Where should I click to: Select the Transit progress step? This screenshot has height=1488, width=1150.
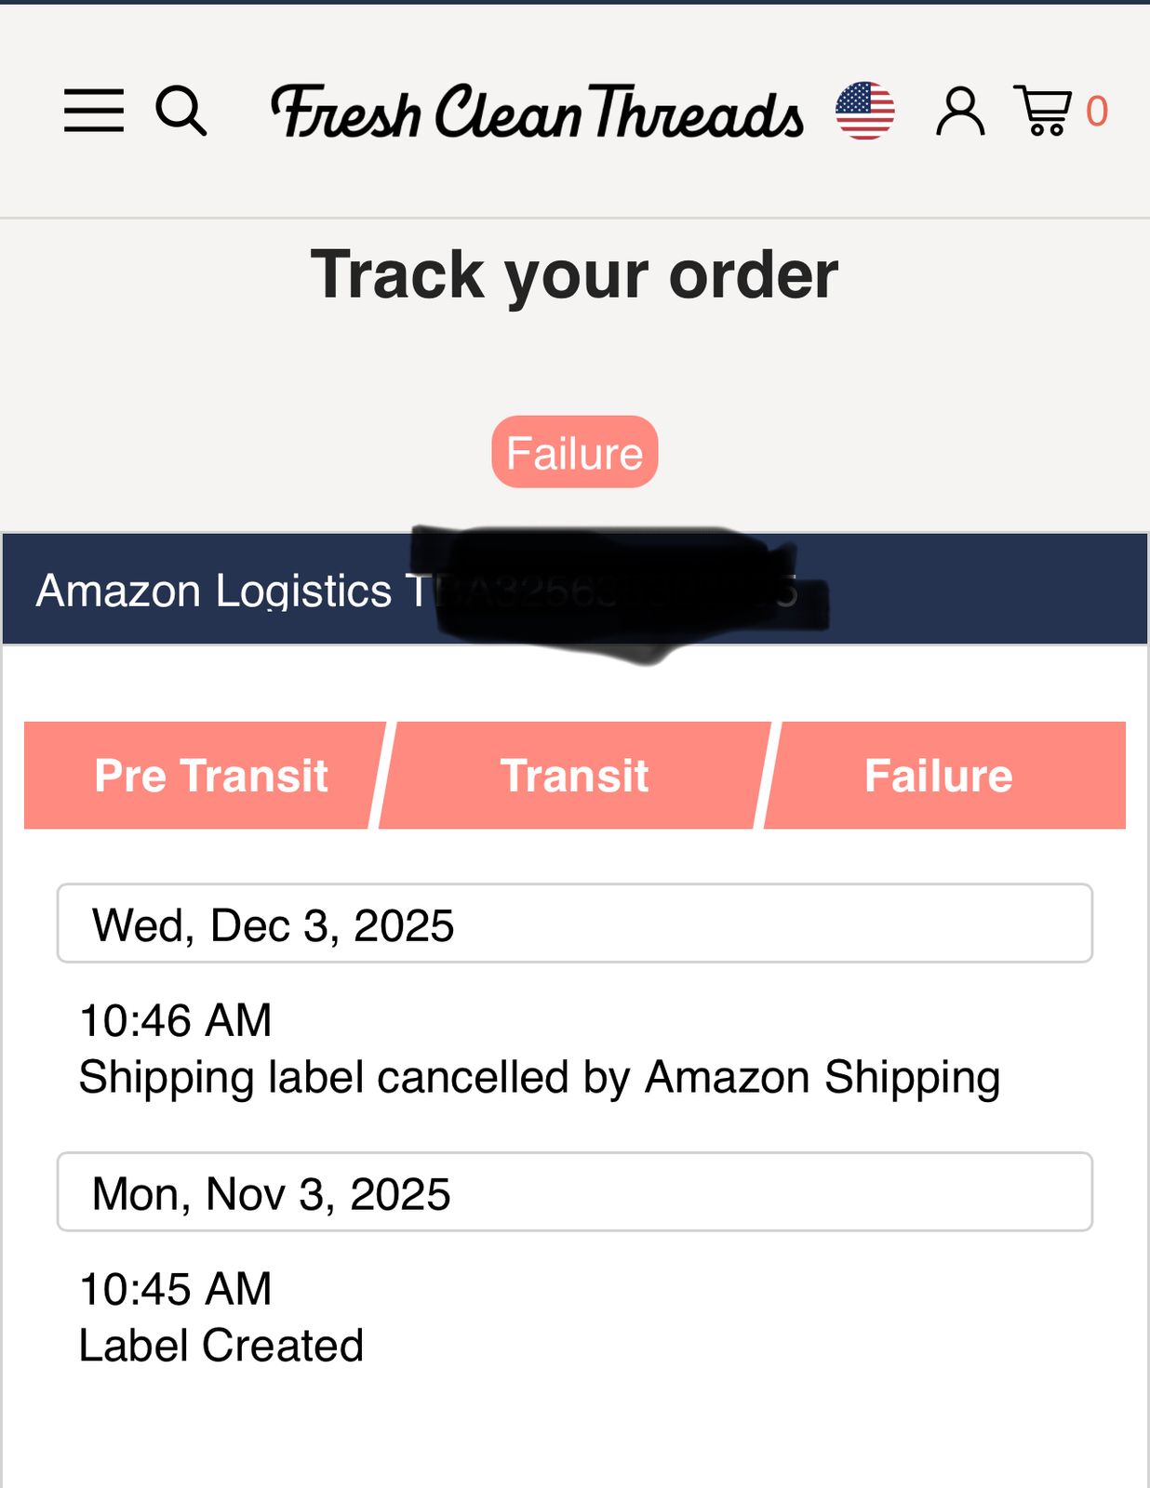pos(574,776)
